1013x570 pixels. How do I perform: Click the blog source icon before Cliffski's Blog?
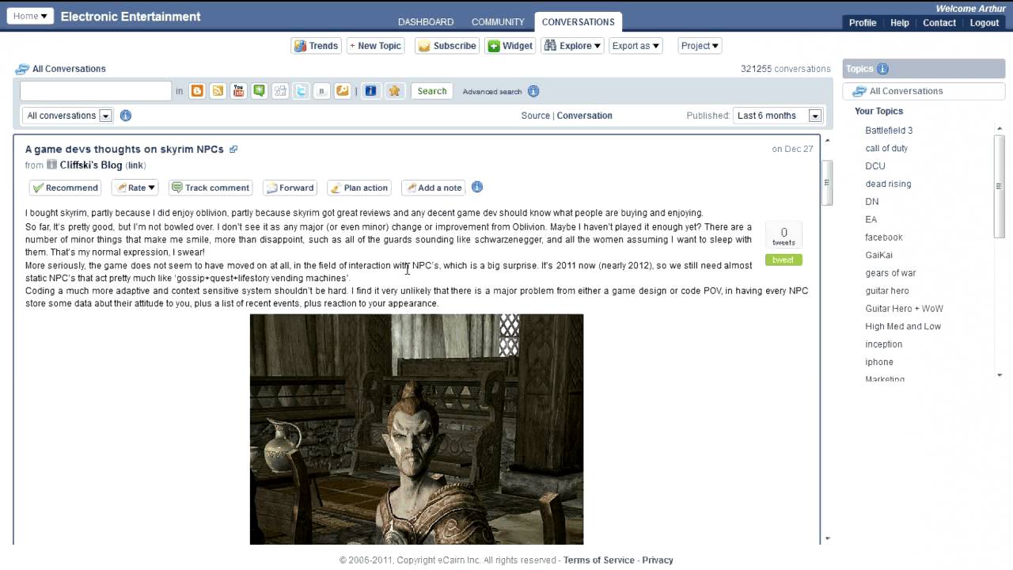pyautogui.click(x=51, y=165)
